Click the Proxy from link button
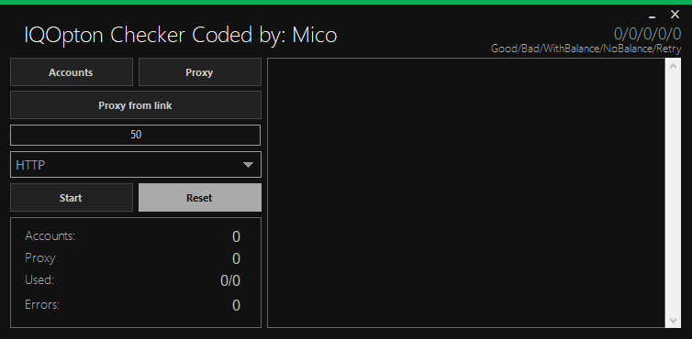Image resolution: width=692 pixels, height=339 pixels. 136,105
